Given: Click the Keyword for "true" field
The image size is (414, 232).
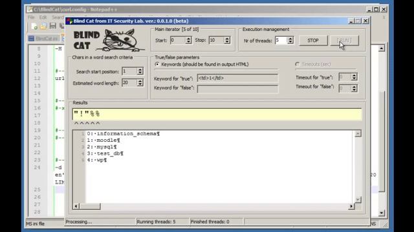Looking at the screenshot, I should (x=237, y=78).
